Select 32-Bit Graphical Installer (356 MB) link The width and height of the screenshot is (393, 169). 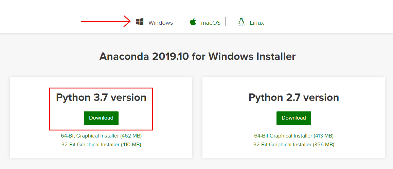click(x=294, y=145)
